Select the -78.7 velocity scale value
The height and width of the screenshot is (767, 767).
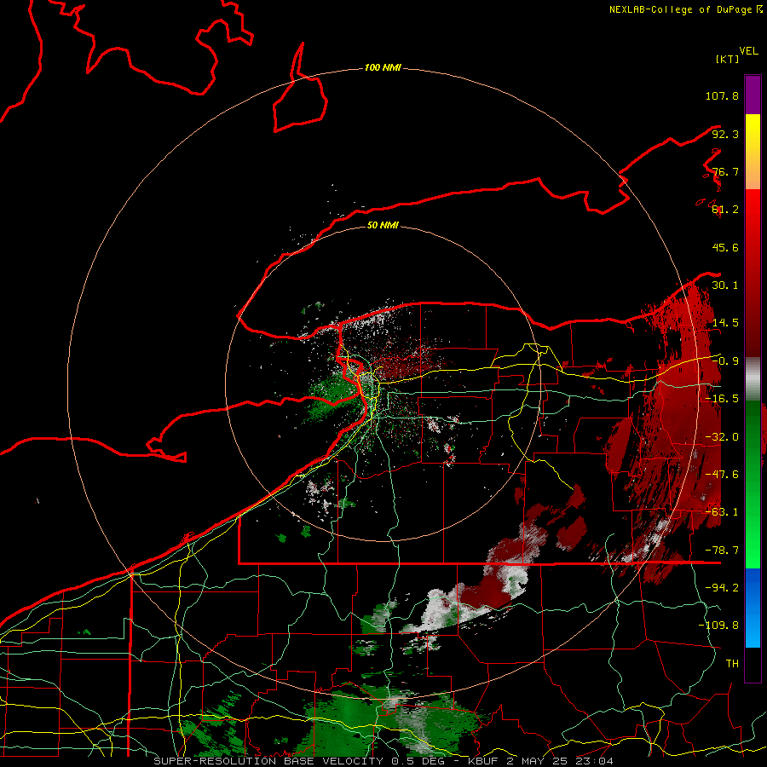722,551
